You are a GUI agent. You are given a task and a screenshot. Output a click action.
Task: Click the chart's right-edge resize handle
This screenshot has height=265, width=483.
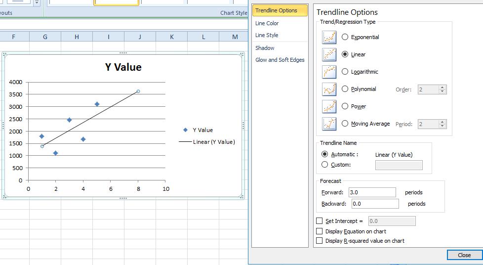click(x=243, y=125)
